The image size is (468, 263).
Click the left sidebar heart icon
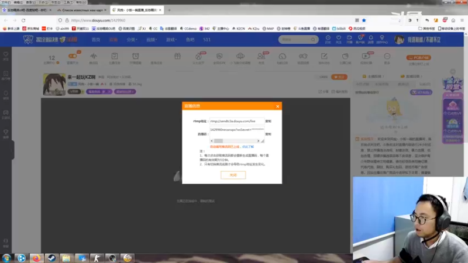pos(6,56)
